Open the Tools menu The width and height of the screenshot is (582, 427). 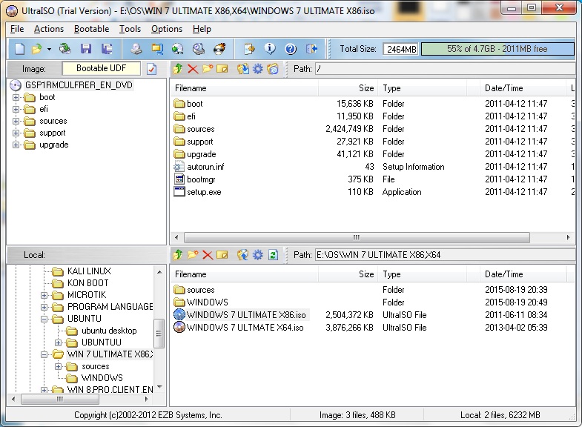click(130, 29)
